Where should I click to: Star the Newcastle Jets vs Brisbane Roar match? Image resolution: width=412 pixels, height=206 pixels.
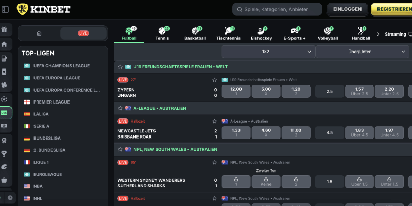[214, 121]
